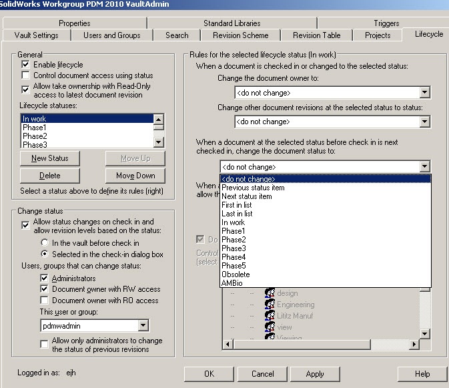Choose Previous status item from list
The image size is (449, 388).
pos(326,188)
